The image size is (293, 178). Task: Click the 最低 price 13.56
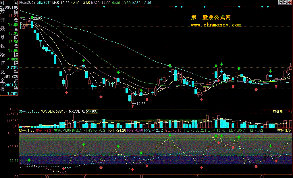tap(13, 42)
